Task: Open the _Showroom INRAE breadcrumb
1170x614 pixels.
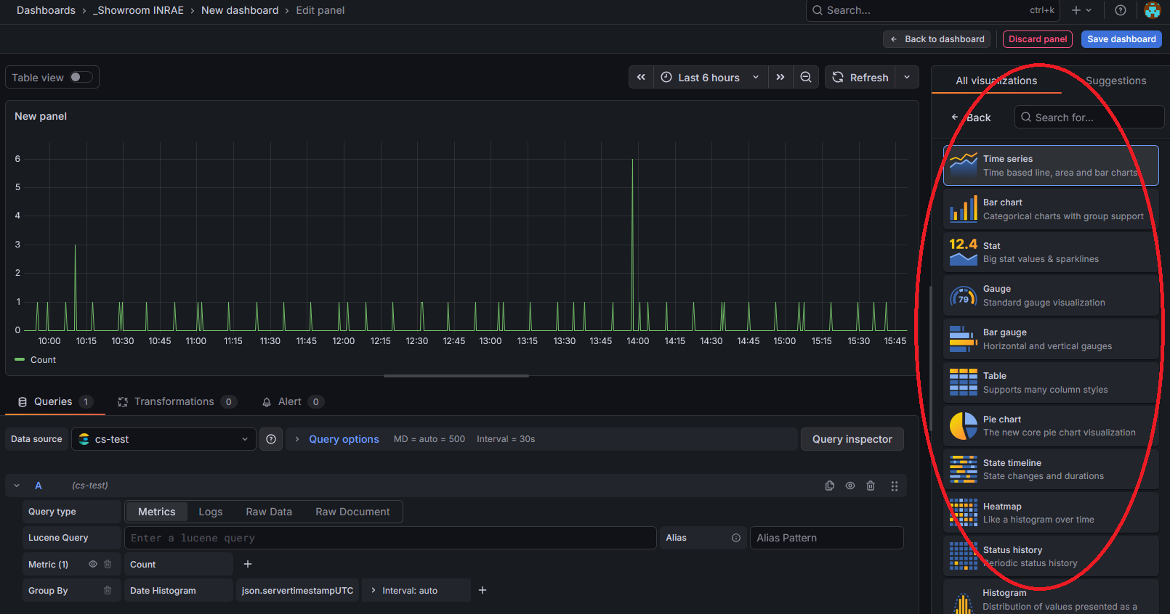Action: pyautogui.click(x=138, y=10)
